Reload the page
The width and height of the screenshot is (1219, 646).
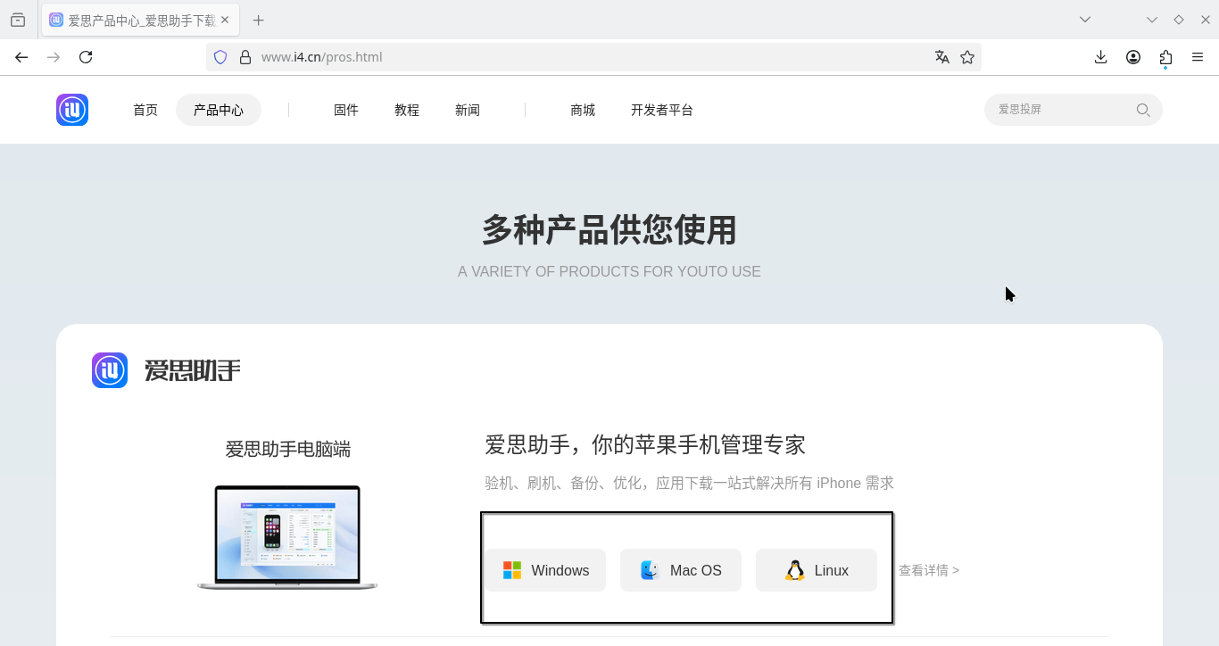click(x=86, y=57)
